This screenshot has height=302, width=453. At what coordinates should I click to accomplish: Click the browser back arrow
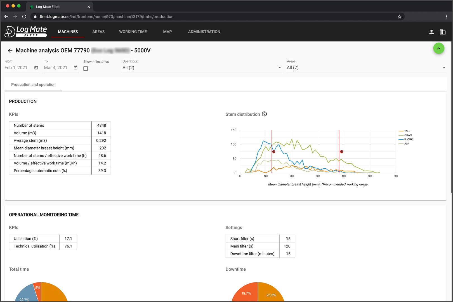point(6,16)
